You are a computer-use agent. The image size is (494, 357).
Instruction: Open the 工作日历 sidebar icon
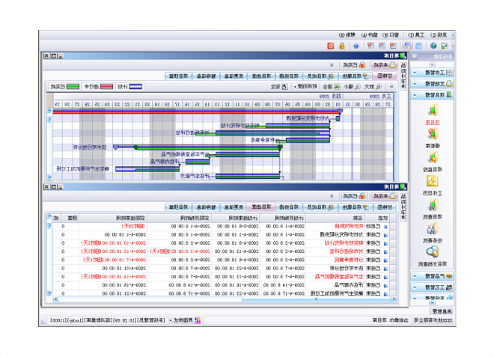click(x=433, y=183)
